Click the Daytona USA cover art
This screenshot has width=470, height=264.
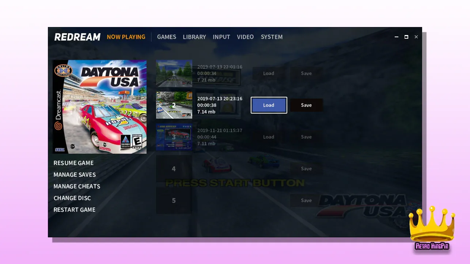100,107
